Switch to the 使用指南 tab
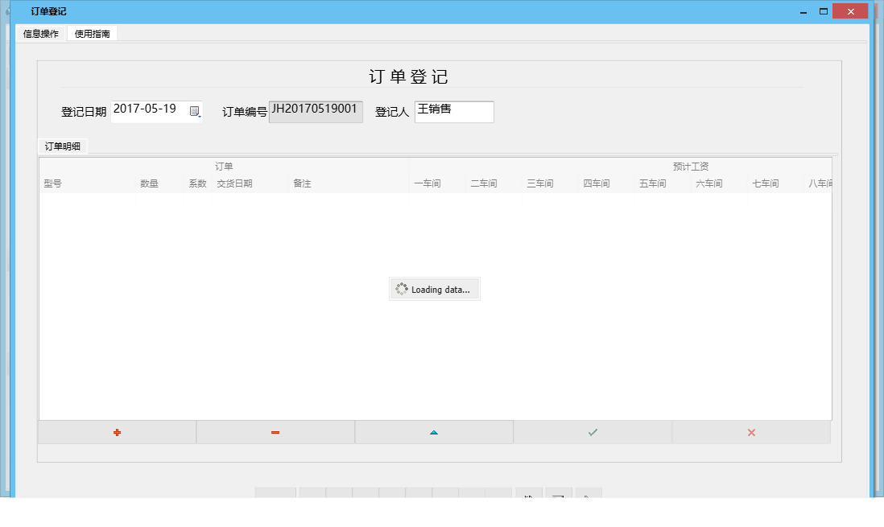Image resolution: width=884 pixels, height=527 pixels. (x=92, y=34)
